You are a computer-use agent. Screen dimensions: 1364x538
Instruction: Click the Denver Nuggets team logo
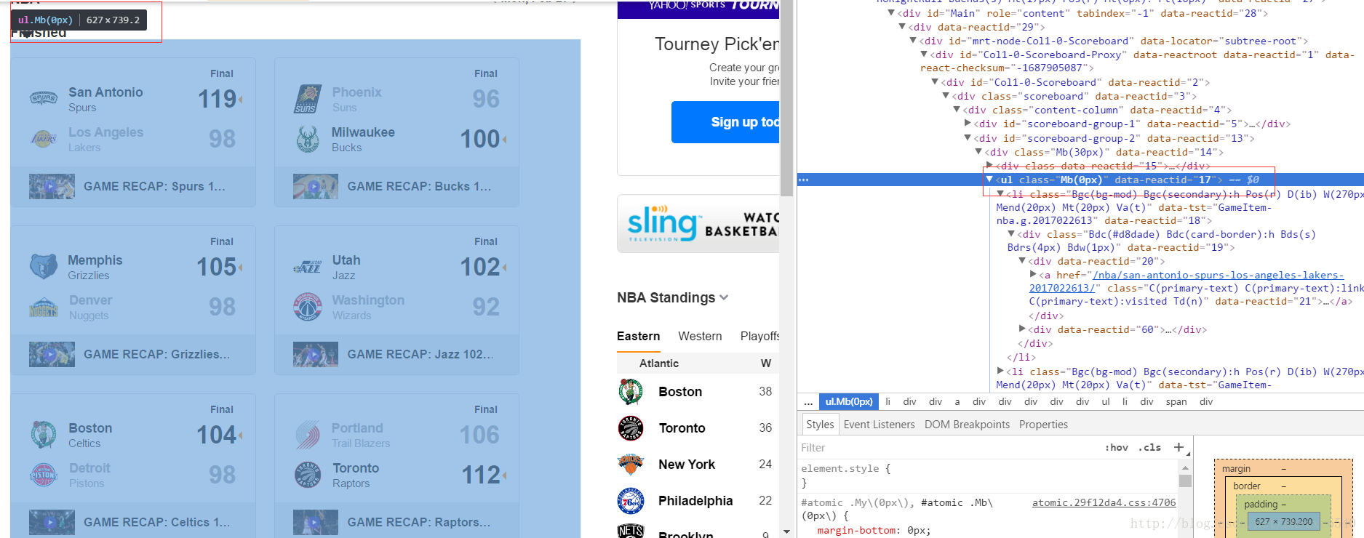click(x=44, y=307)
